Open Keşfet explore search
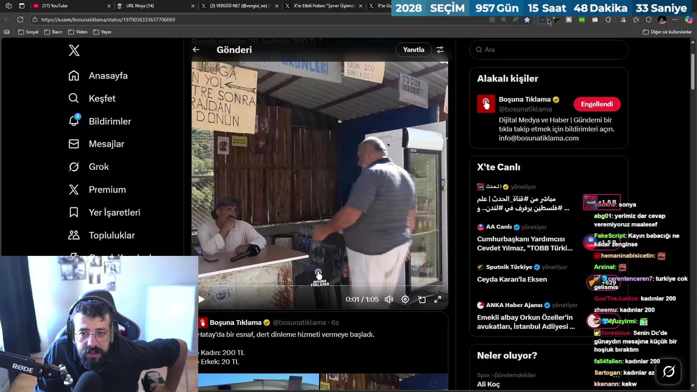697x392 pixels. [x=92, y=99]
